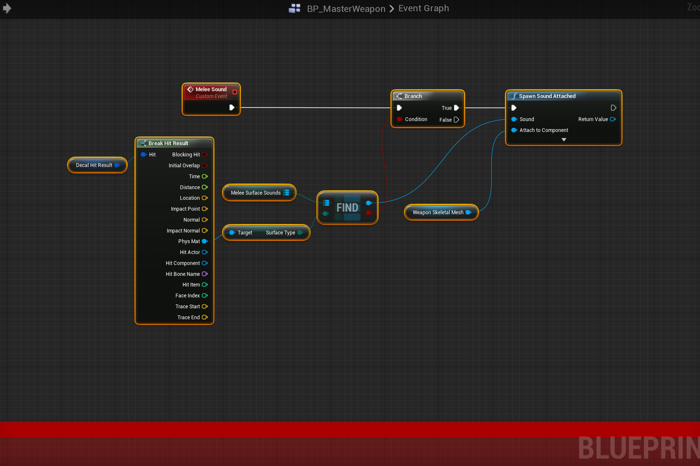The width and height of the screenshot is (700, 466).
Task: Select the Decal Hit Result variable node
Action: coord(94,165)
